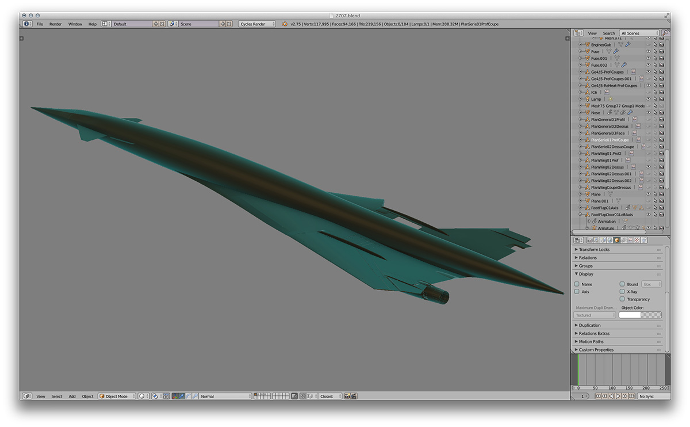Expand the Transform Locks panel
The width and height of the screenshot is (690, 427).
(618, 250)
